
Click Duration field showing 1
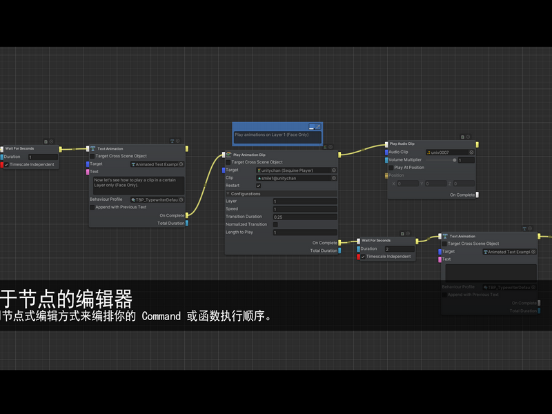click(43, 157)
